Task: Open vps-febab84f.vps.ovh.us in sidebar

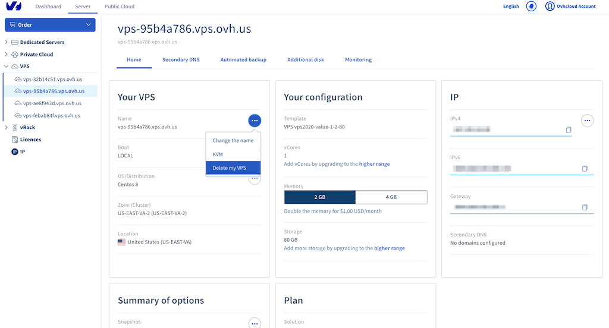Action: click(x=52, y=115)
